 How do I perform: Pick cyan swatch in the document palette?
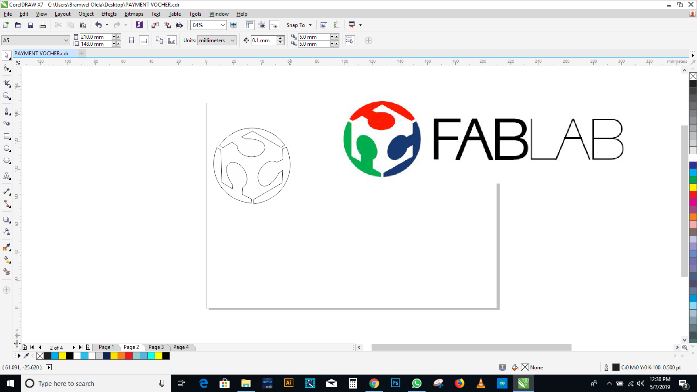55,356
